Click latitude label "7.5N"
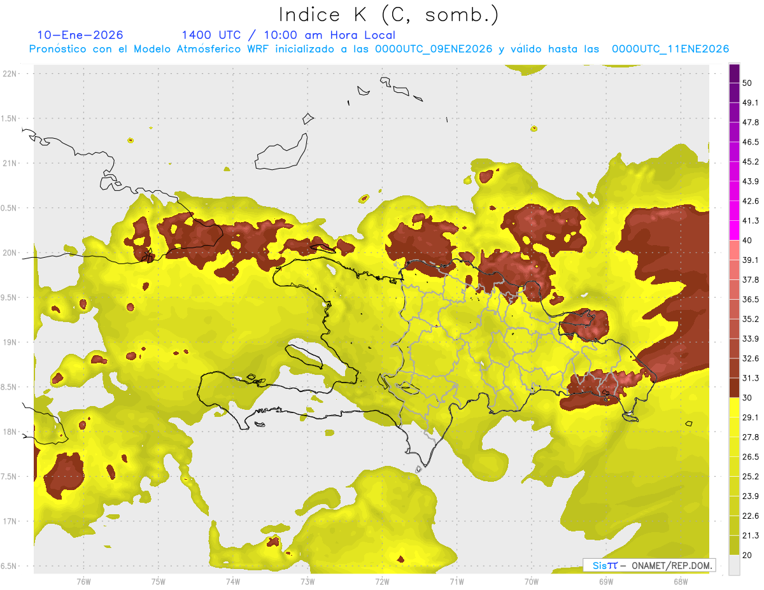This screenshot has height=590, width=764. coord(10,477)
